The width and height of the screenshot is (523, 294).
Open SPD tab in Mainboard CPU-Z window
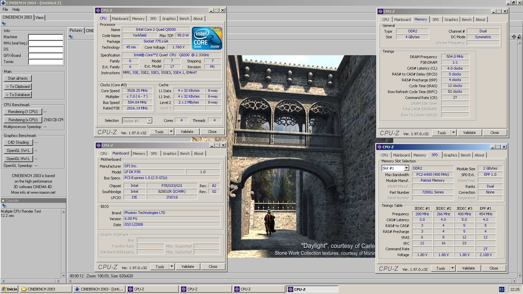point(154,154)
